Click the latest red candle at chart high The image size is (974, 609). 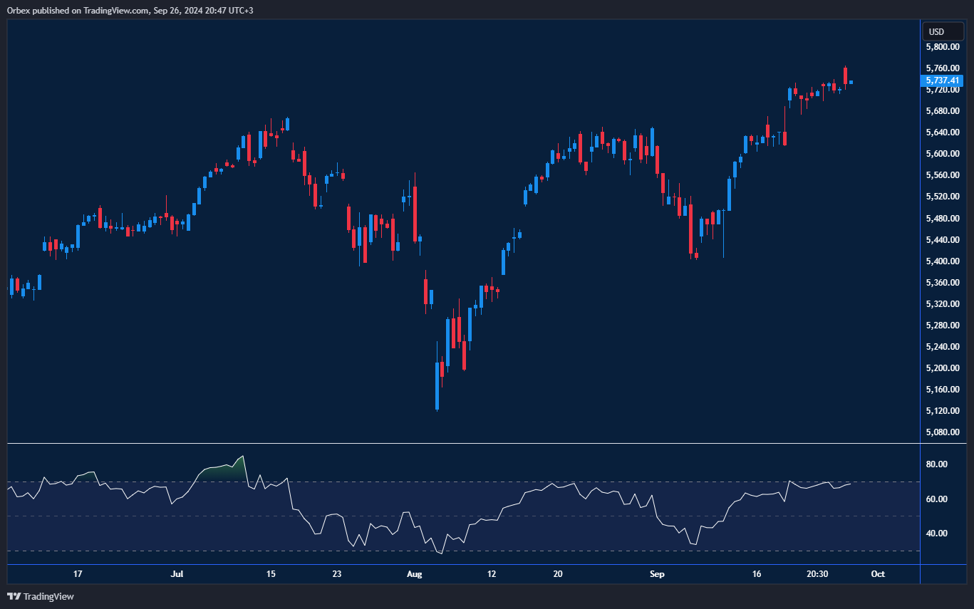click(845, 76)
